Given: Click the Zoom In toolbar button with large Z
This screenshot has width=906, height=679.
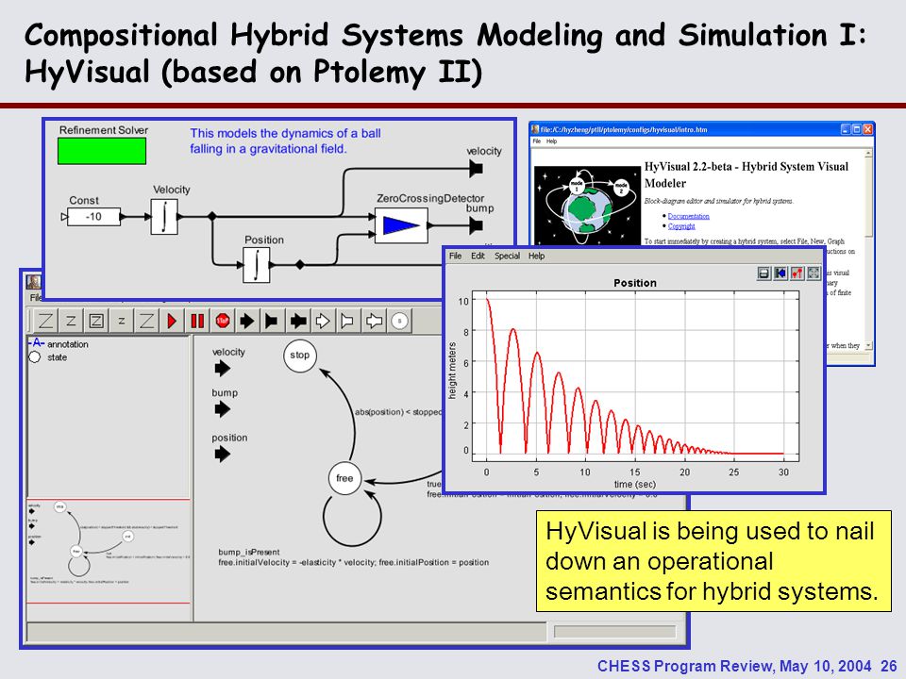Looking at the screenshot, I should [x=45, y=321].
